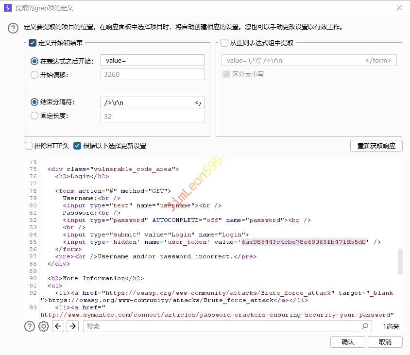This screenshot has width=410, height=355.
Task: Open search settings gear icon
Action: [x=44, y=326]
